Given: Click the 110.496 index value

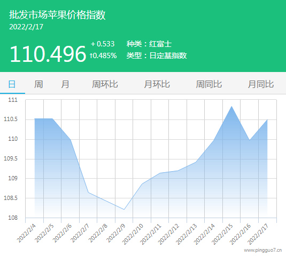Looking at the screenshot, I should click(48, 54).
